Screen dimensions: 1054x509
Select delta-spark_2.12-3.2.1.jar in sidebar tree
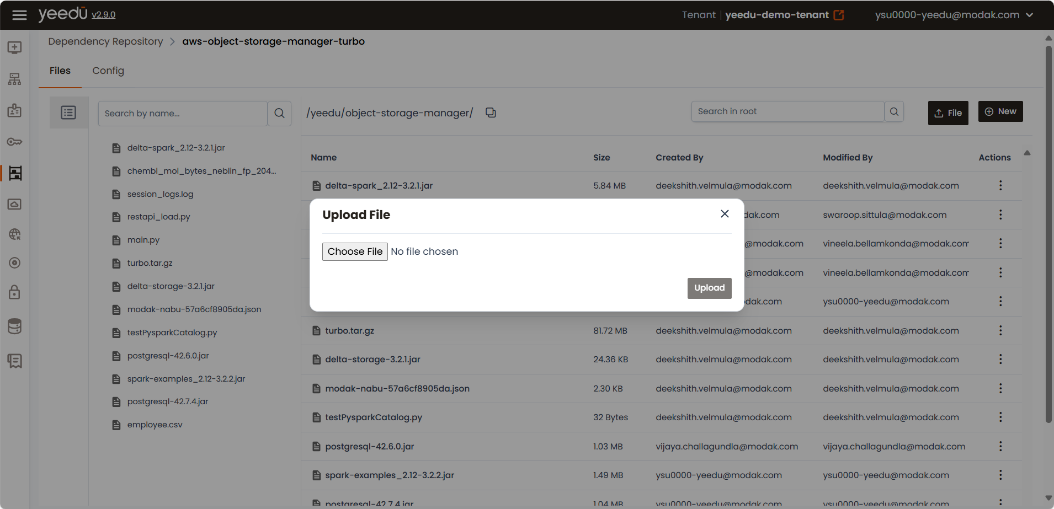[x=176, y=148]
